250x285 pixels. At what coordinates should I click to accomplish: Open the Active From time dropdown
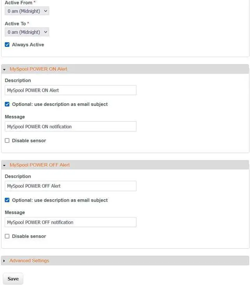pyautogui.click(x=27, y=11)
